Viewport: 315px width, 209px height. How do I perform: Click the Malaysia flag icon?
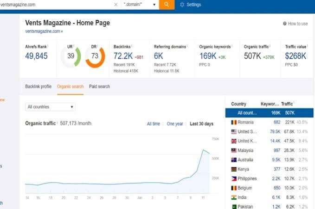click(x=234, y=150)
